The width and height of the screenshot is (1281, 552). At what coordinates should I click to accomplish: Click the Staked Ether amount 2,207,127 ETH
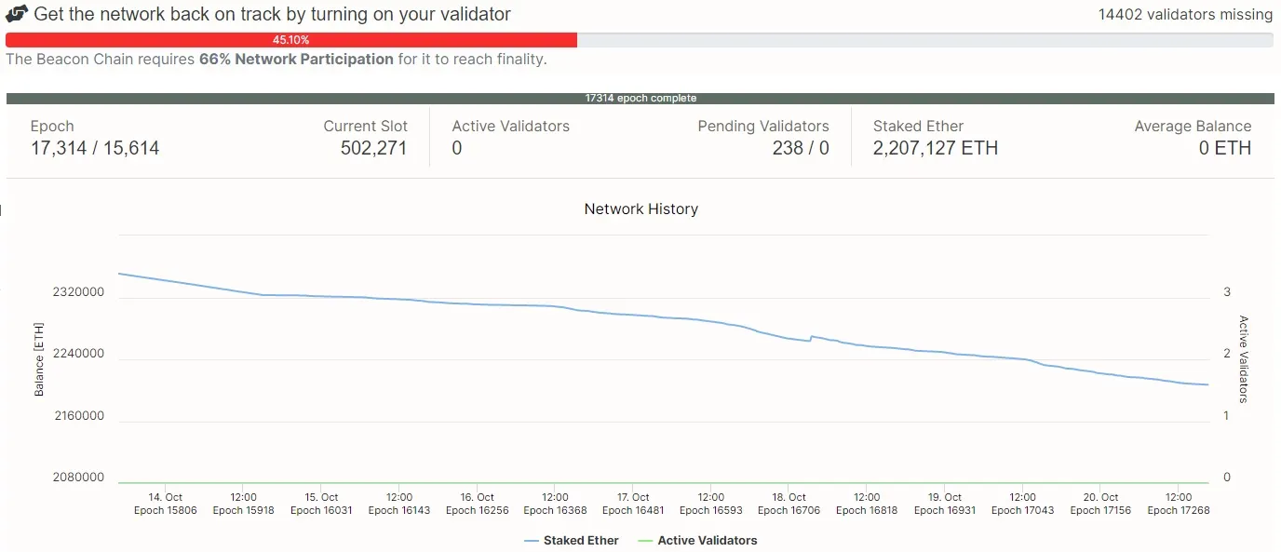[x=935, y=148]
